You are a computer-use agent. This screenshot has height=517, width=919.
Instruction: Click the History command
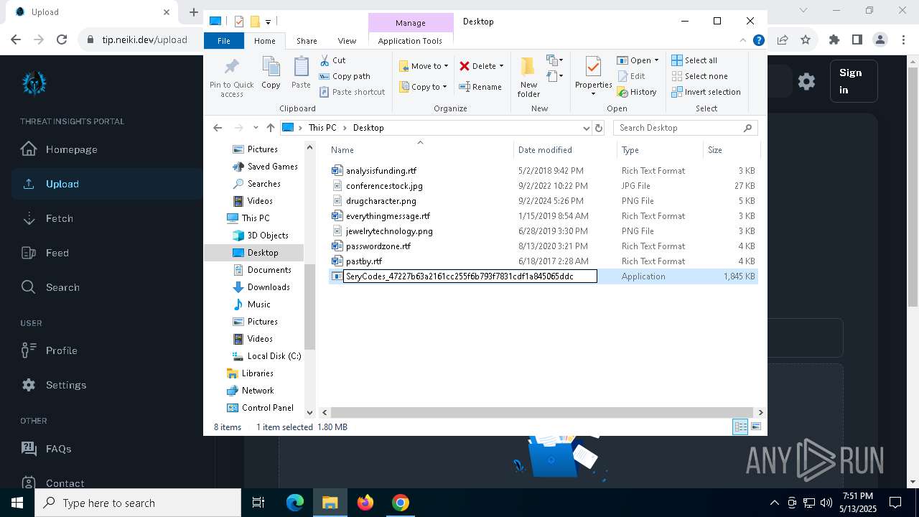[636, 92]
